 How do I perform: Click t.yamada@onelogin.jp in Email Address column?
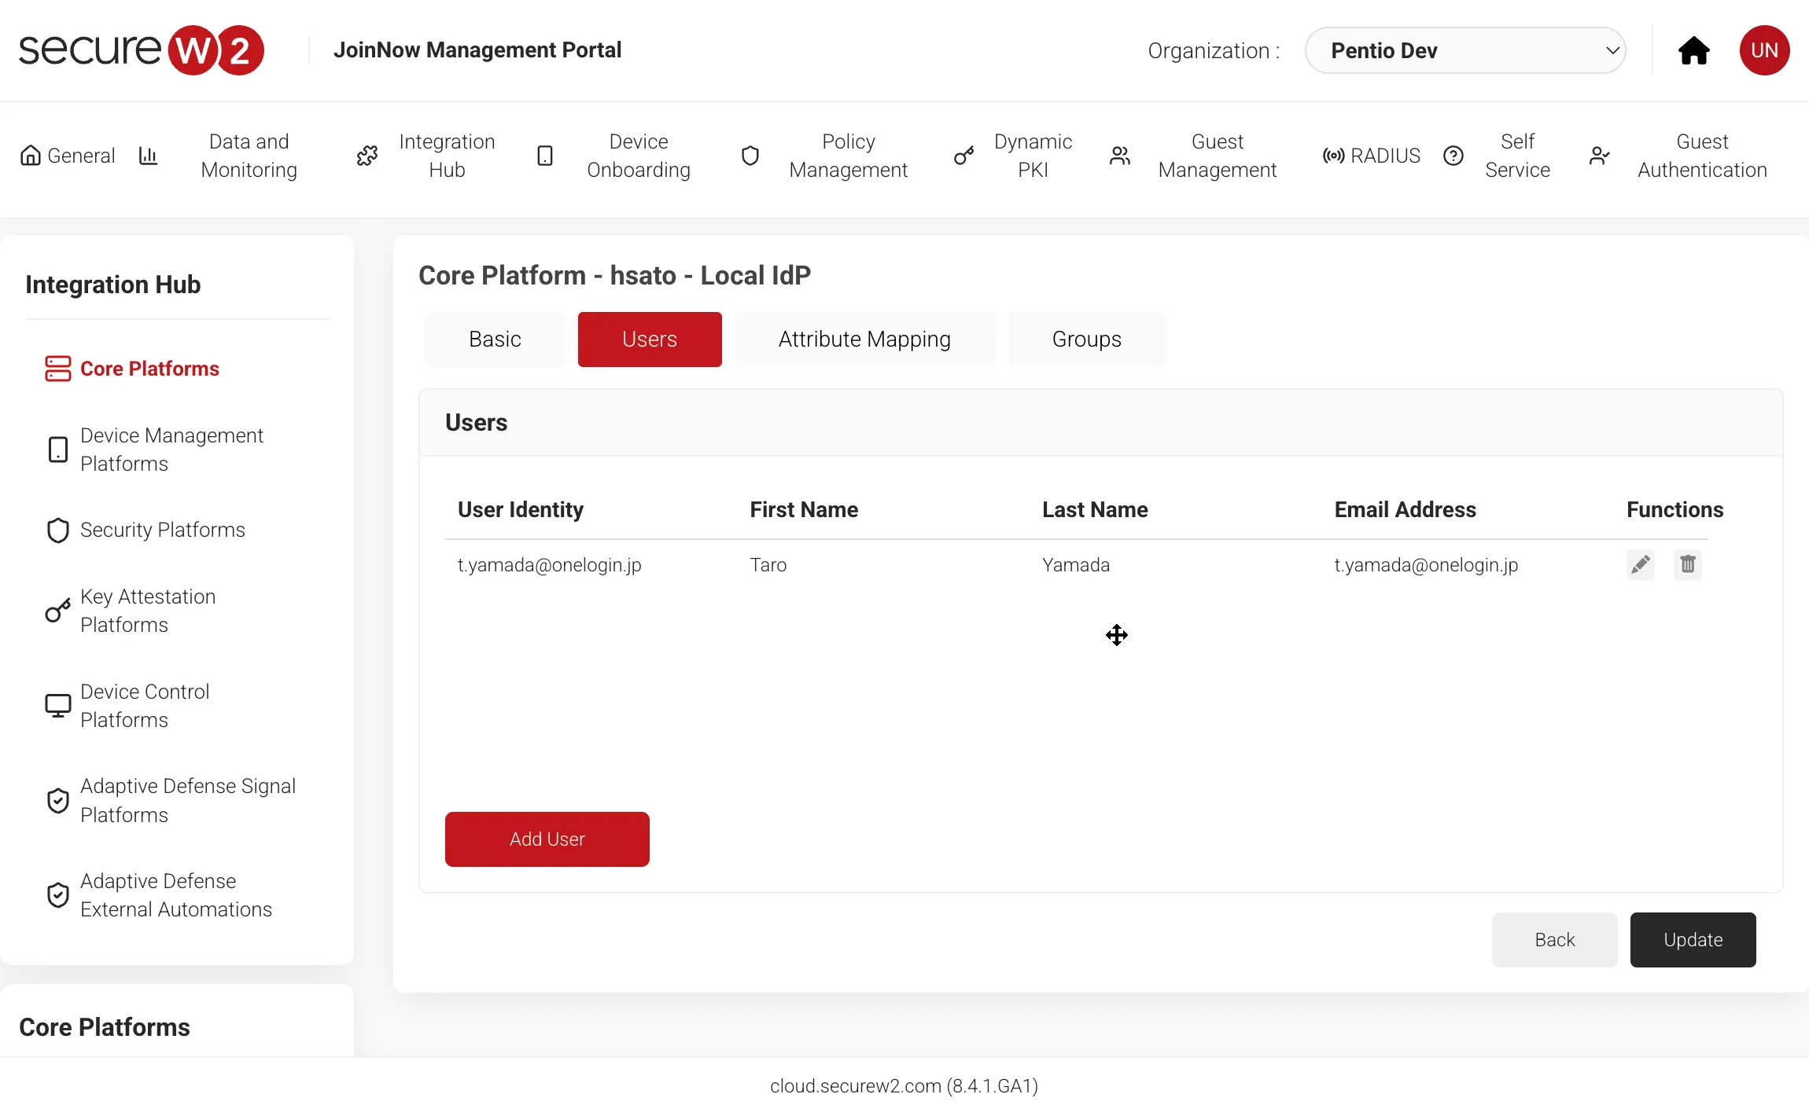(1426, 565)
